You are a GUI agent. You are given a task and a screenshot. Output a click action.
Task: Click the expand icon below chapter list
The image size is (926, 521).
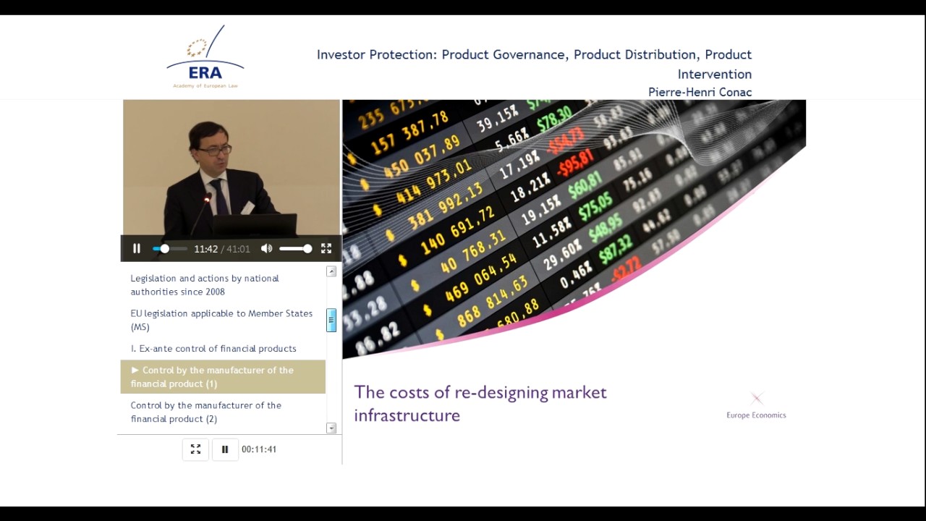click(195, 449)
